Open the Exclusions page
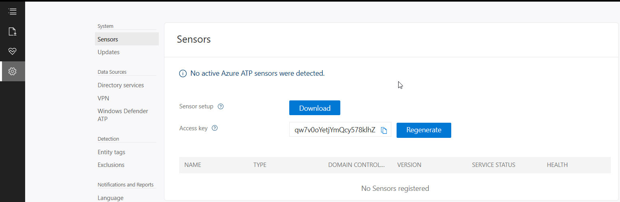Image resolution: width=620 pixels, height=202 pixels. [x=111, y=165]
